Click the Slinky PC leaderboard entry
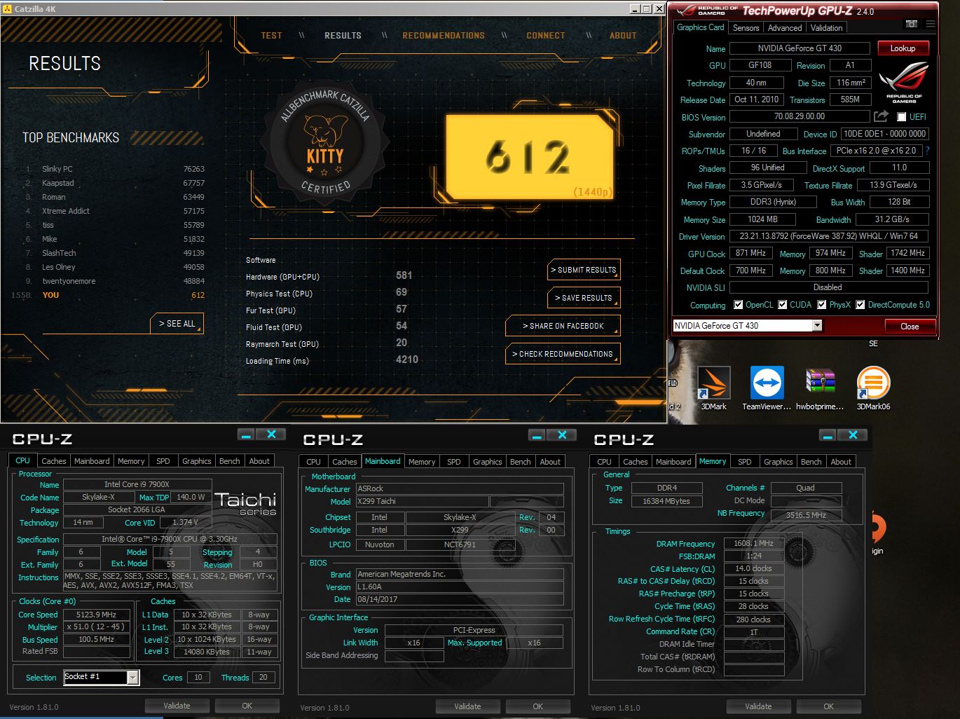The image size is (960, 719). point(115,169)
